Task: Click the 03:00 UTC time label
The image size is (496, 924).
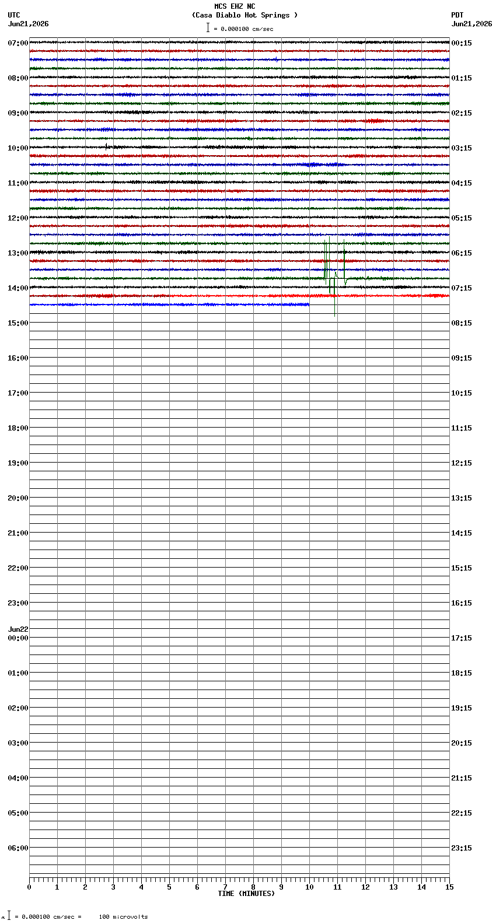Action: (18, 743)
